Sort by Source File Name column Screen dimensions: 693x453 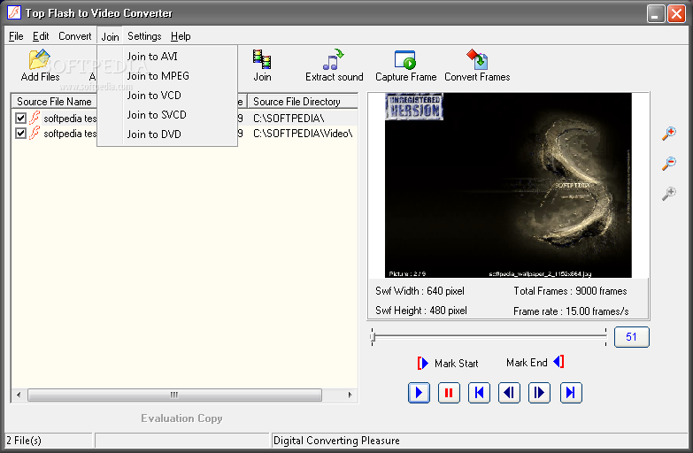[54, 102]
